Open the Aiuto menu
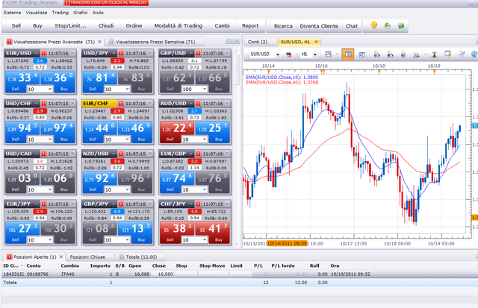 (x=98, y=13)
